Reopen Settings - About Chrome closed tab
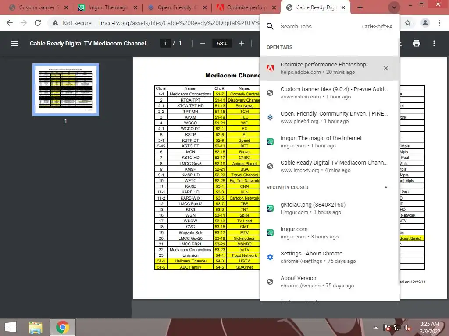Image resolution: width=449 pixels, height=336 pixels. [330, 257]
